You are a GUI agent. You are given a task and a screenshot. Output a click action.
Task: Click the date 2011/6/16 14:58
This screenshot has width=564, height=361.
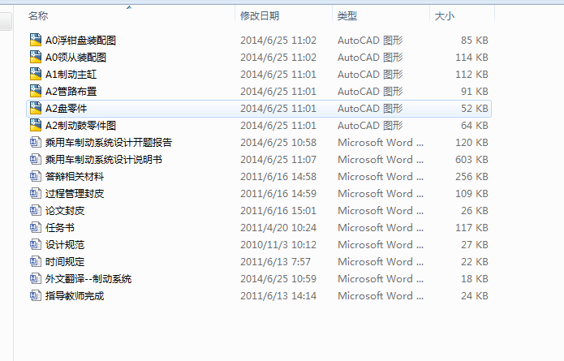[x=278, y=176]
